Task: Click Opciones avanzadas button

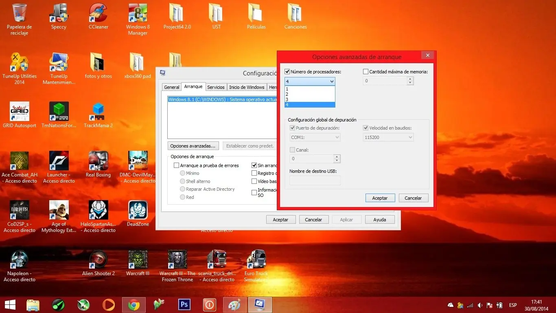Action: (193, 146)
